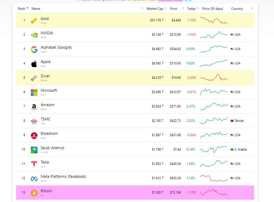Open the Tesla company link
Screen dimensions: 274x202
click(x=45, y=162)
